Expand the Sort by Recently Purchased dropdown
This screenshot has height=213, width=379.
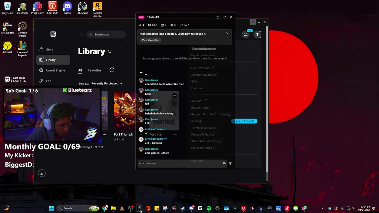107,83
